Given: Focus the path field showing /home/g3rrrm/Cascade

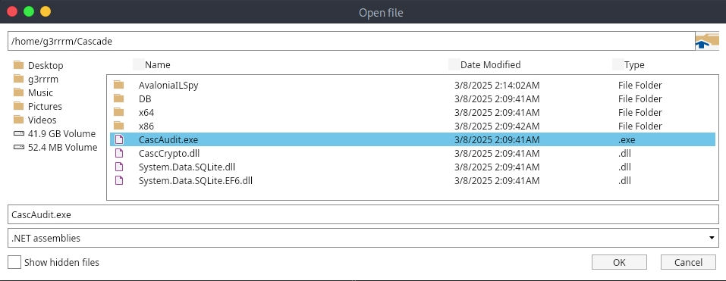Looking at the screenshot, I should point(351,41).
